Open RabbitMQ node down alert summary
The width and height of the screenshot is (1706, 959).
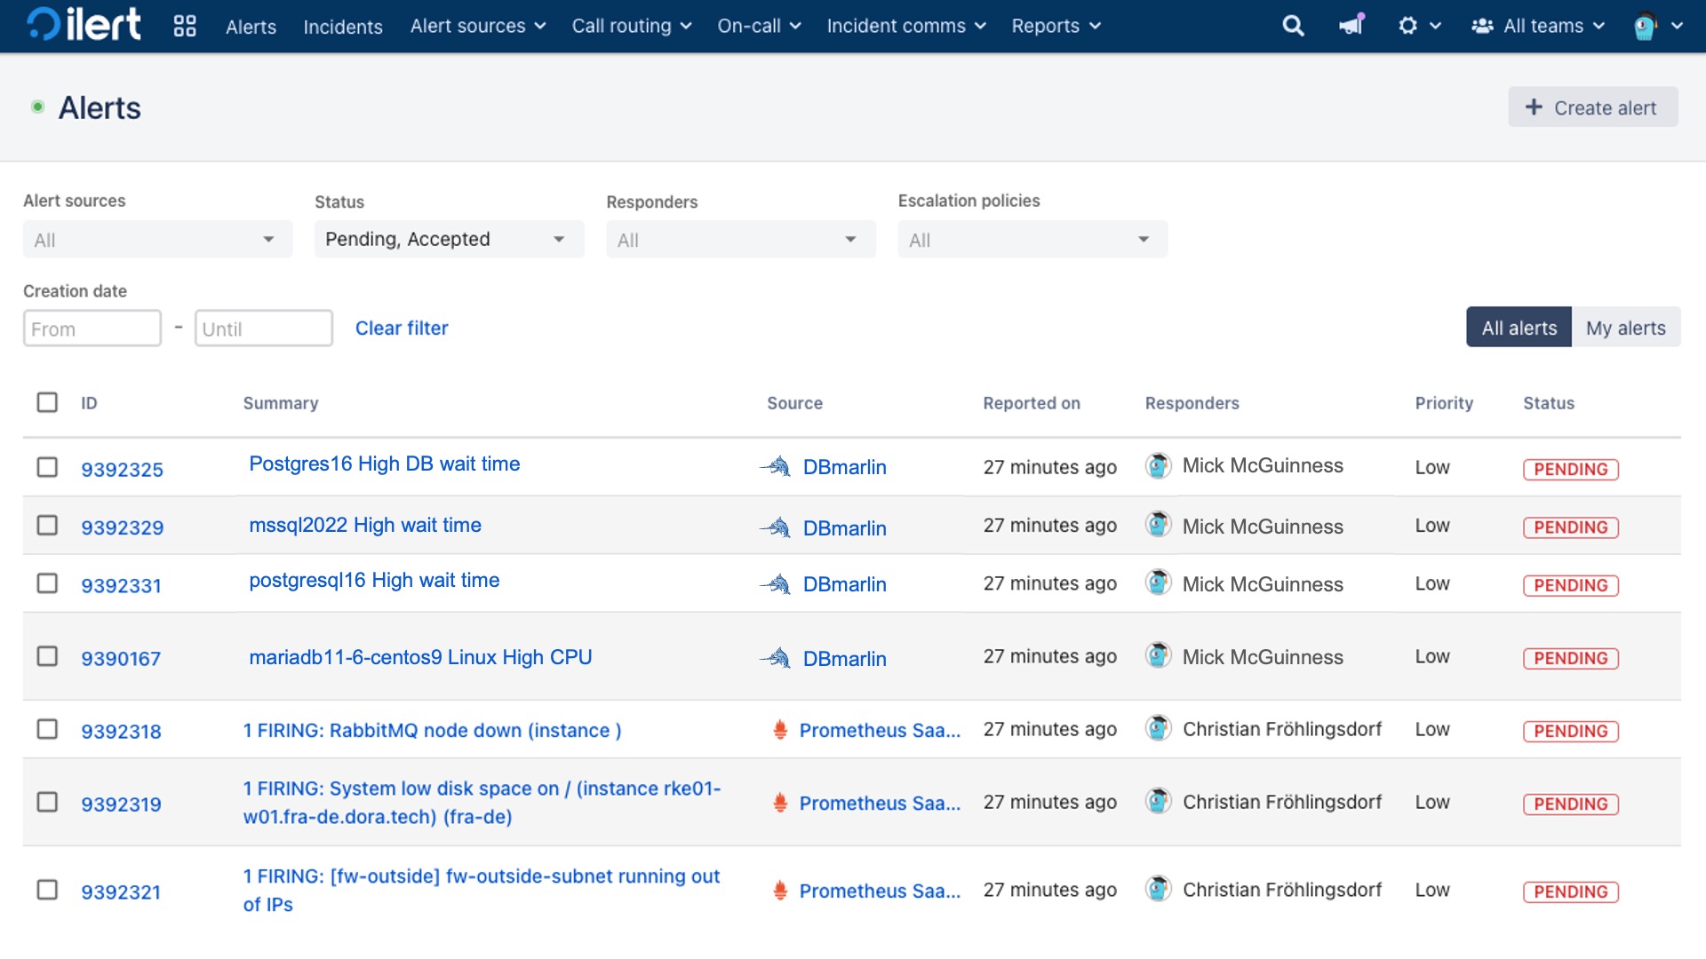click(x=433, y=730)
